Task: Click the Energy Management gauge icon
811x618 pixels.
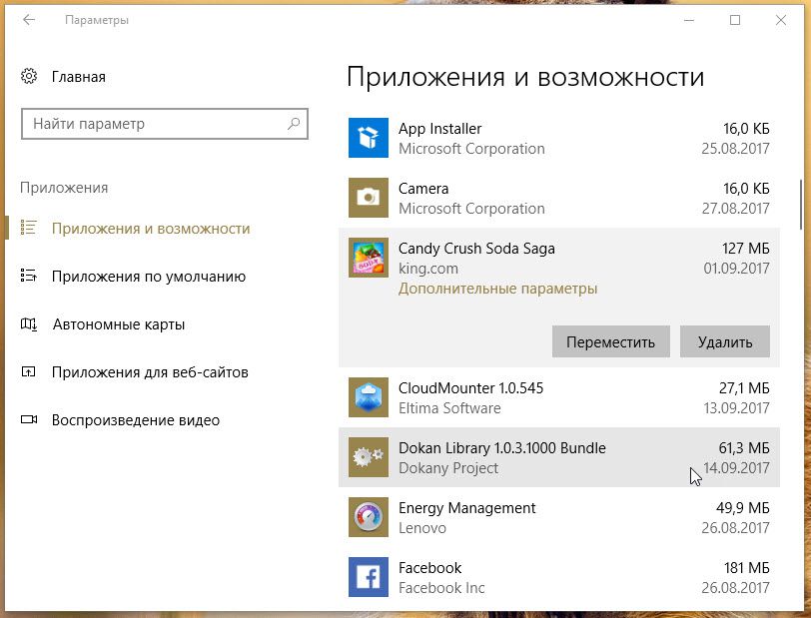Action: [x=368, y=517]
